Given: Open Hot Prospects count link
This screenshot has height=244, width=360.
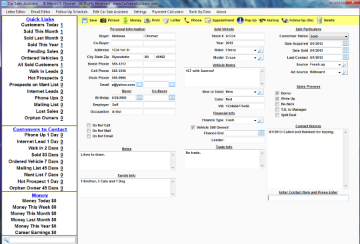Looking at the screenshot, I should click(61, 78).
